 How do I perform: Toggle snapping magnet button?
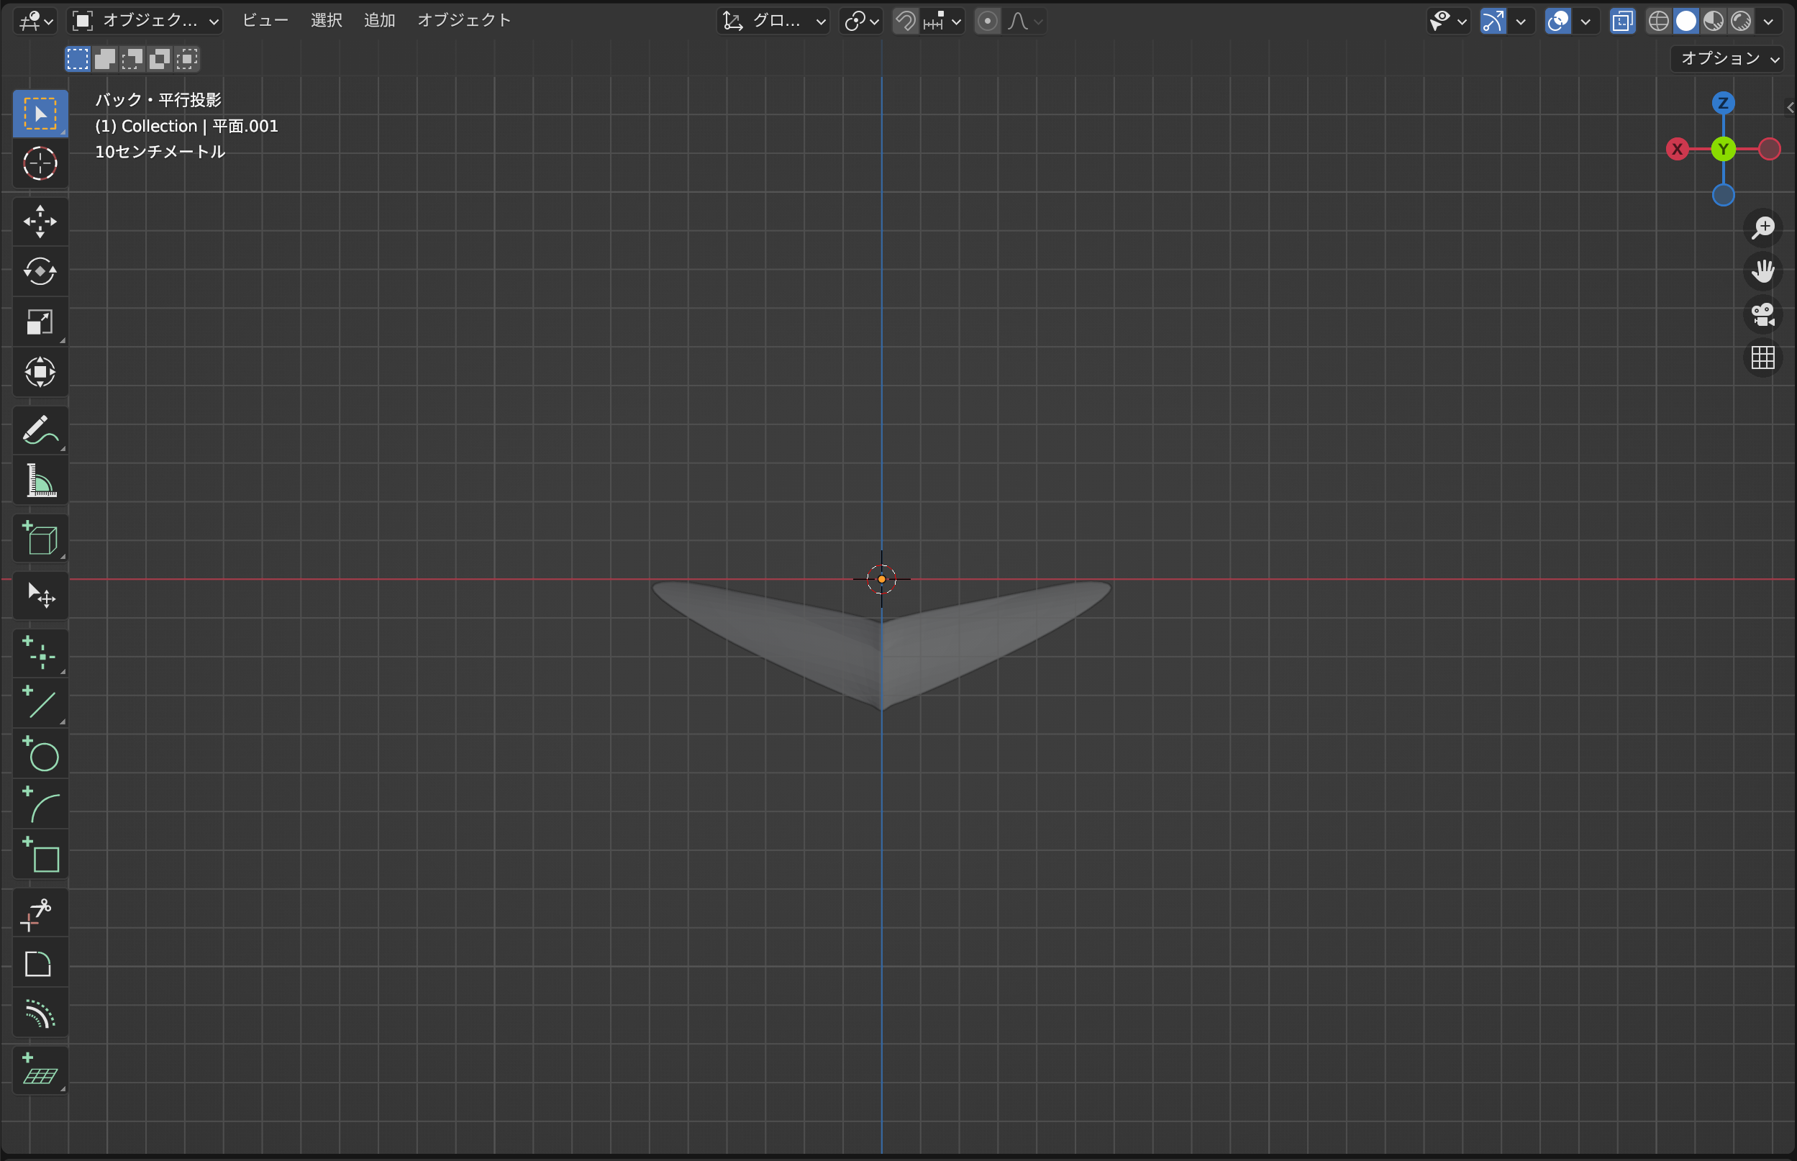coord(905,21)
